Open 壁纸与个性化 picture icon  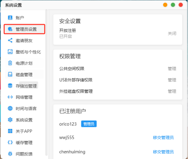pos(10,52)
